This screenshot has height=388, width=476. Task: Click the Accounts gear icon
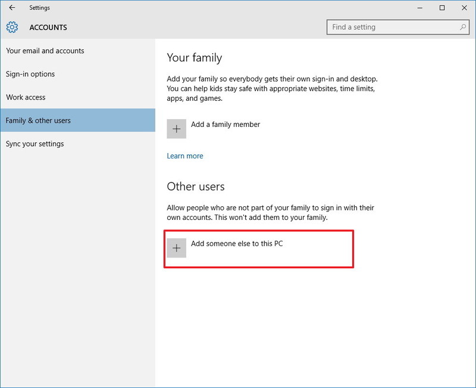[x=12, y=27]
